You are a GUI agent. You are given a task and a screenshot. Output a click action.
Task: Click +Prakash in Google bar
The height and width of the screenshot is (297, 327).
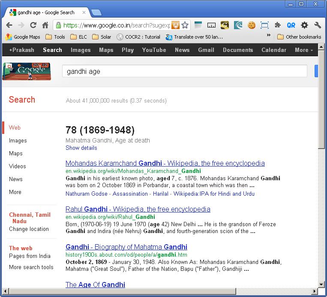[x=22, y=50]
